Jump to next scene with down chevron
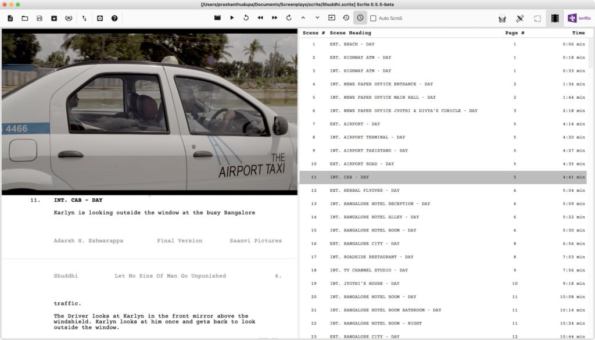 [x=317, y=18]
